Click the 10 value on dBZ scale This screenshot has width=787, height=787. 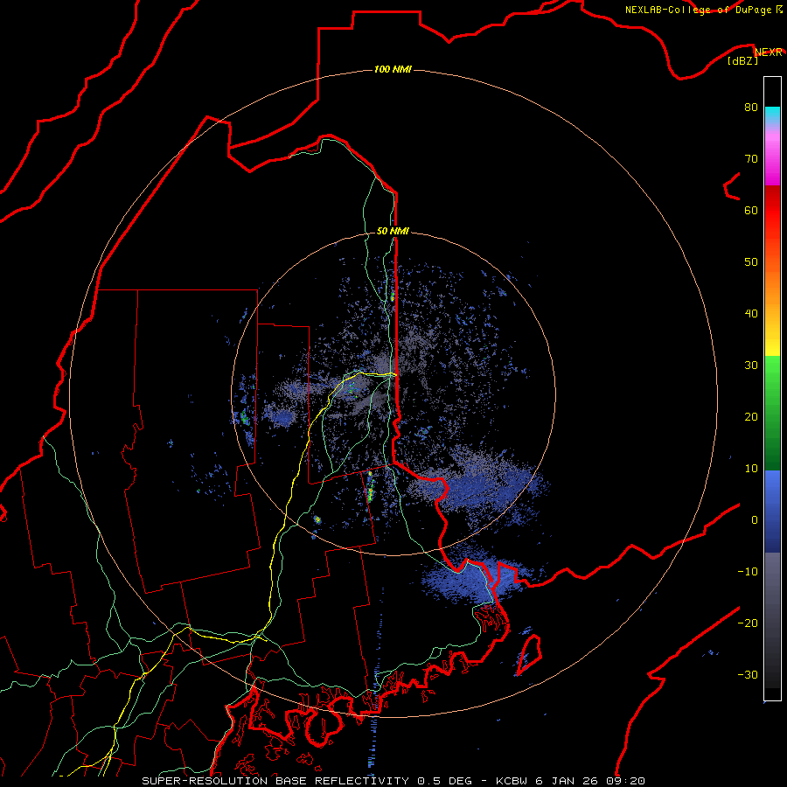[x=751, y=469]
